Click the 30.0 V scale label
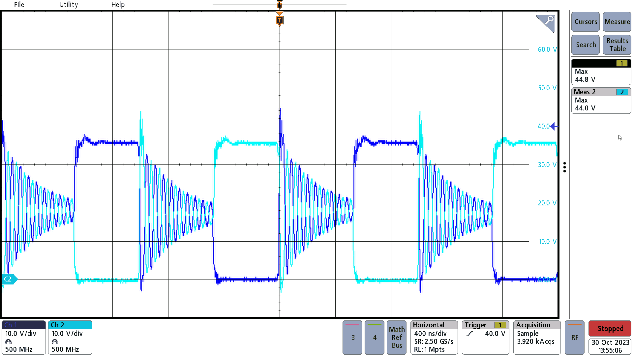This screenshot has height=356, width=633. 547,165
